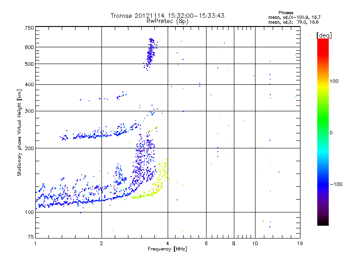Click the '2' x-axis tick label
This screenshot has height=265, width=353.
tap(101, 243)
